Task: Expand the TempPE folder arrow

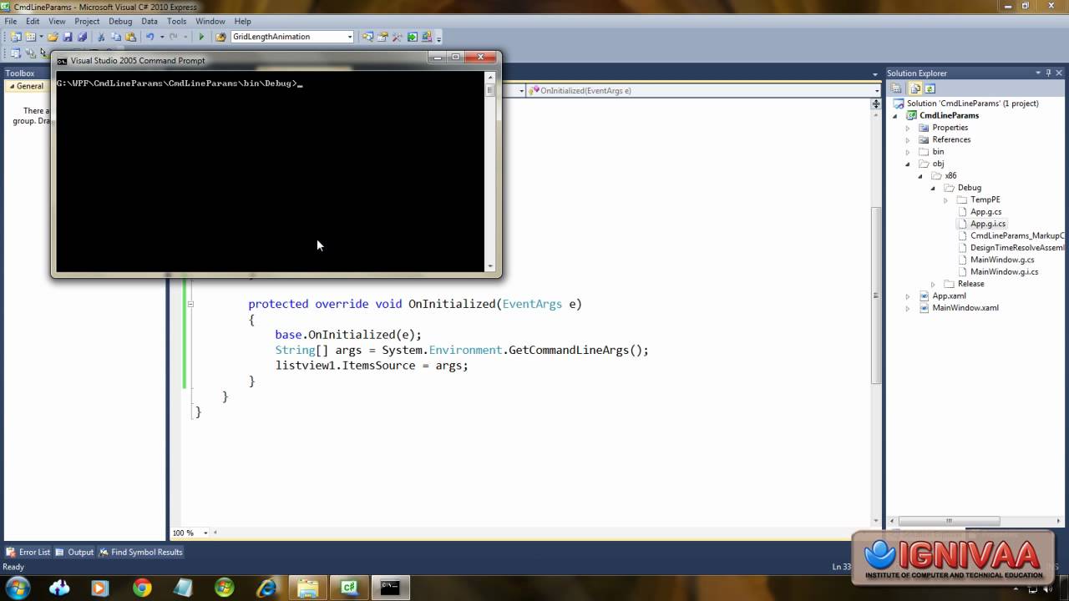Action: coord(945,200)
